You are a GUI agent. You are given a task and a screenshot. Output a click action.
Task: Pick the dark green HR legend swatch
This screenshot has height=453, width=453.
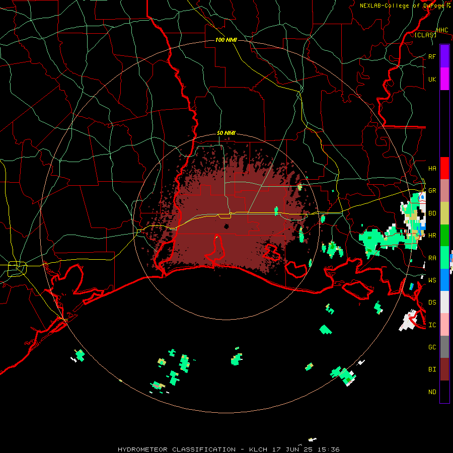pos(444,236)
